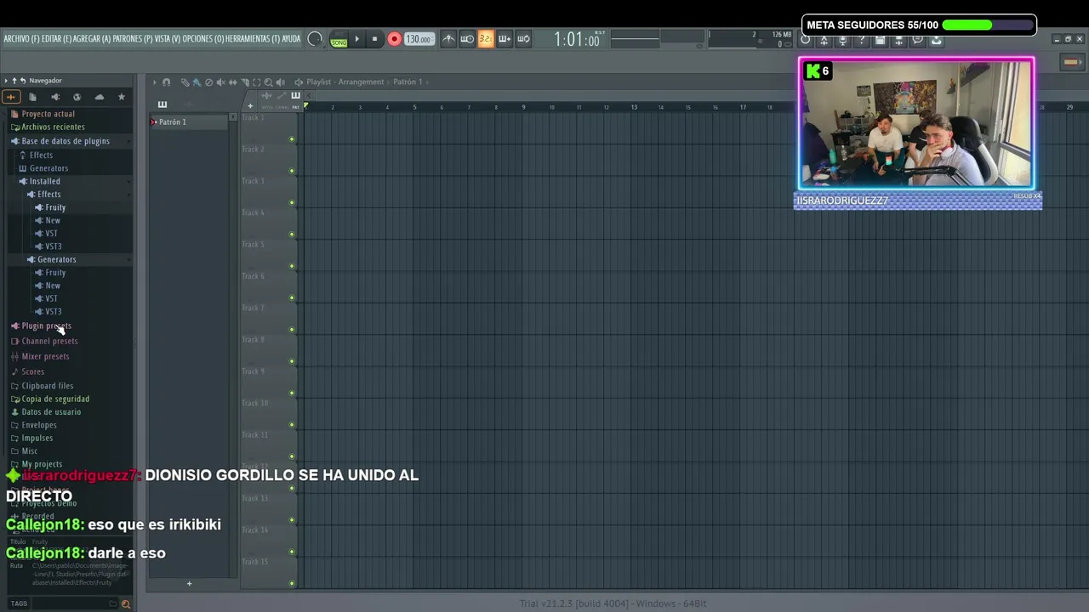Select Patrón 1 in pattern picker
The image size is (1089, 612).
click(x=189, y=122)
